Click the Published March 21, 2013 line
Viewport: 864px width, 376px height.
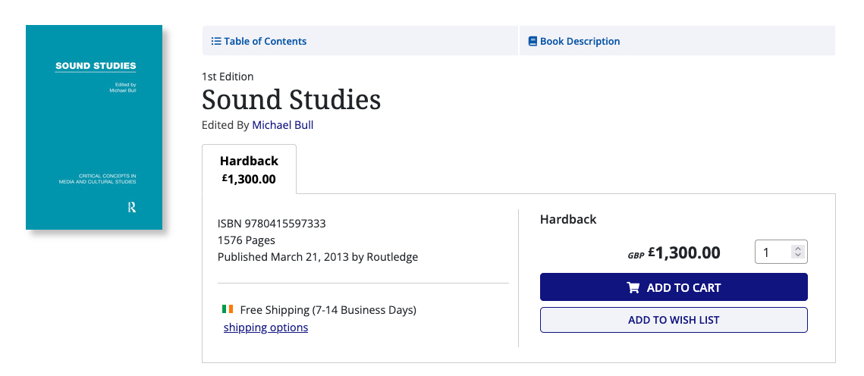[x=317, y=257]
